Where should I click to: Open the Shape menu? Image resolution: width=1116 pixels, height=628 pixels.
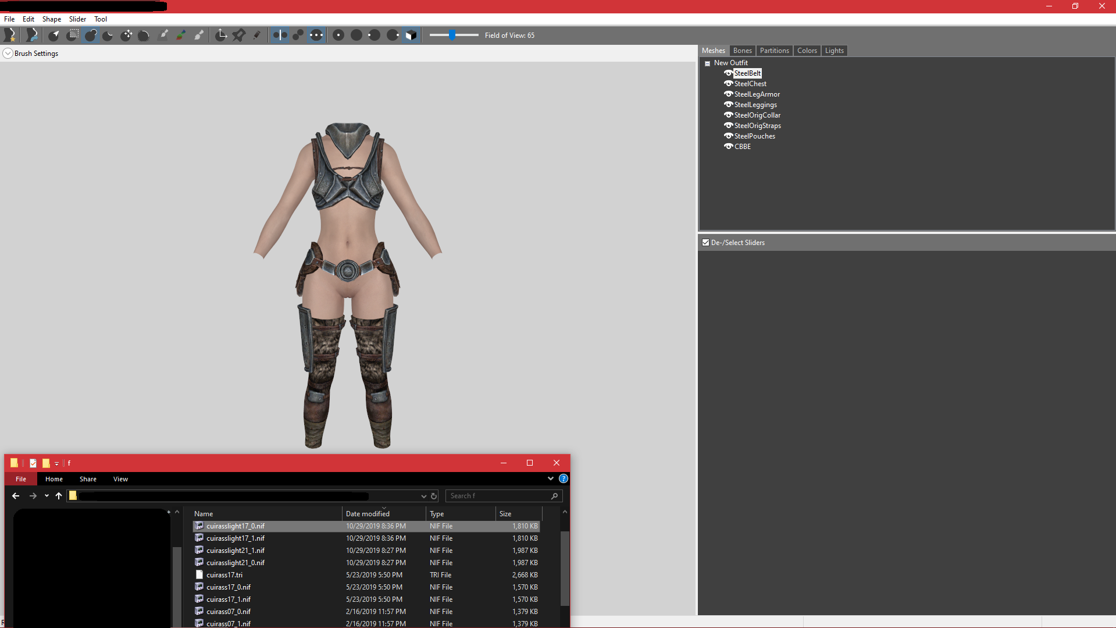point(51,19)
